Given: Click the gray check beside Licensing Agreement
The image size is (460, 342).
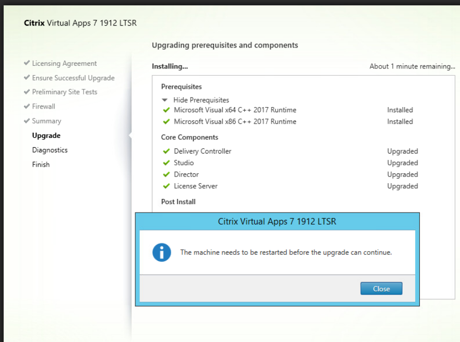Looking at the screenshot, I should tap(27, 63).
